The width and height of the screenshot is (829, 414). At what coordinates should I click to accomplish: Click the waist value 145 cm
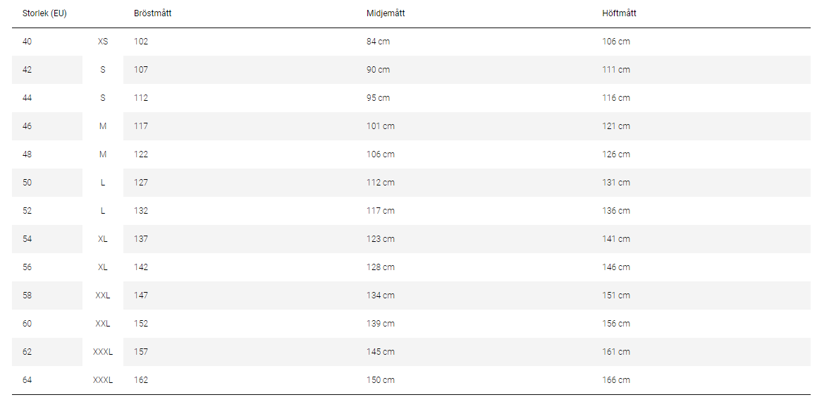pos(381,352)
